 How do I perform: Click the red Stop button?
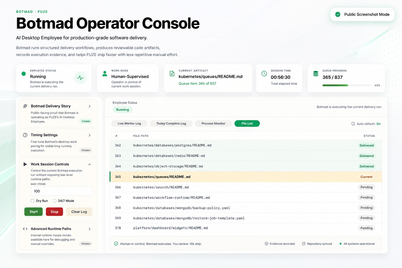click(x=54, y=212)
